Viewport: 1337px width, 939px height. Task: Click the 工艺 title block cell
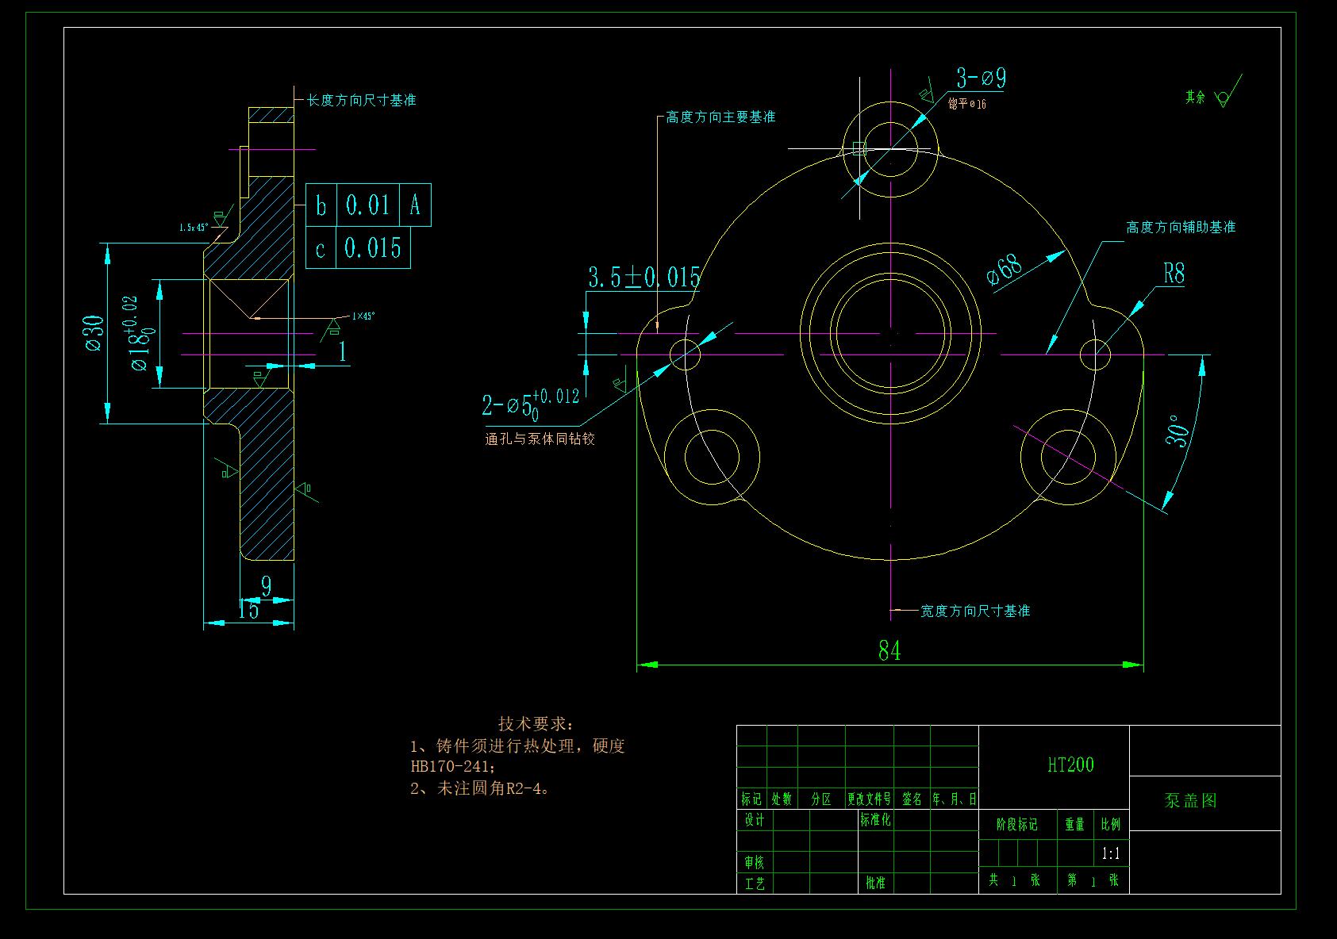[x=754, y=883]
